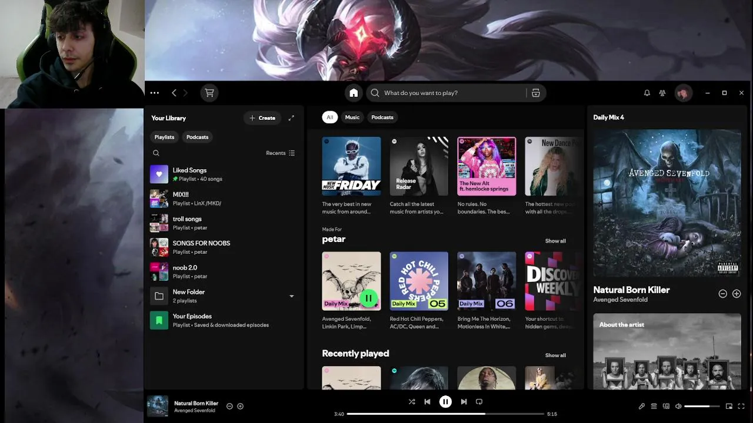Open the Create button menu
The image size is (753, 423).
click(x=262, y=118)
